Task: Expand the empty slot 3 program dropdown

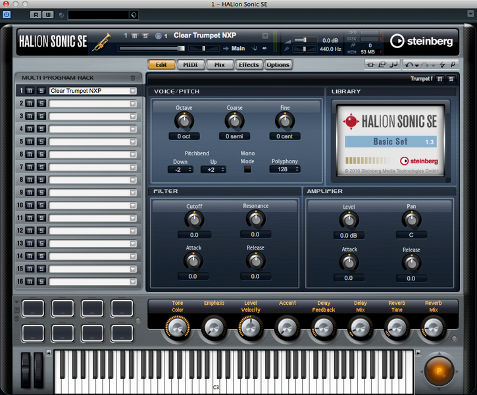Action: tap(132, 117)
